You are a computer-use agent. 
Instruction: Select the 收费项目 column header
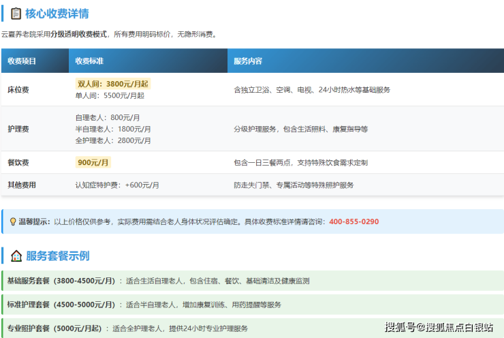click(x=22, y=61)
